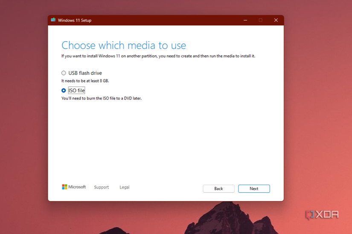Click the Next button
Image resolution: width=352 pixels, height=234 pixels.
(254, 188)
